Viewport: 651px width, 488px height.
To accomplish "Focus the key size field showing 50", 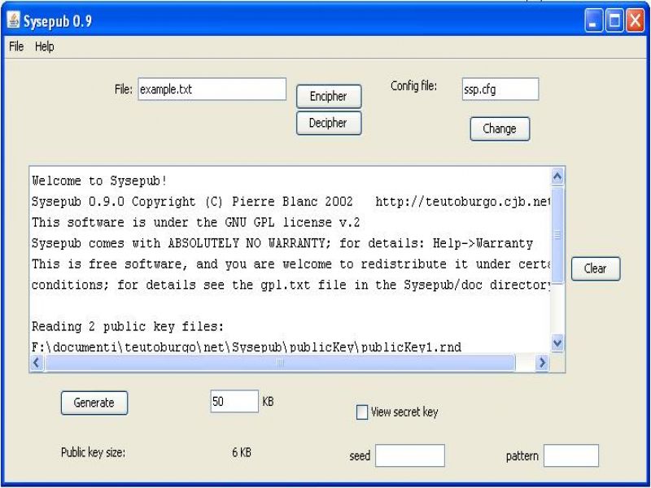I will (x=234, y=401).
